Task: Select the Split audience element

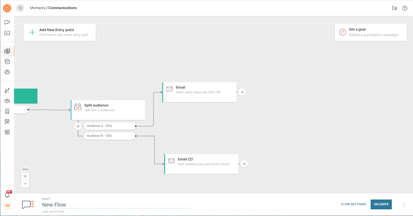Action: pos(108,110)
